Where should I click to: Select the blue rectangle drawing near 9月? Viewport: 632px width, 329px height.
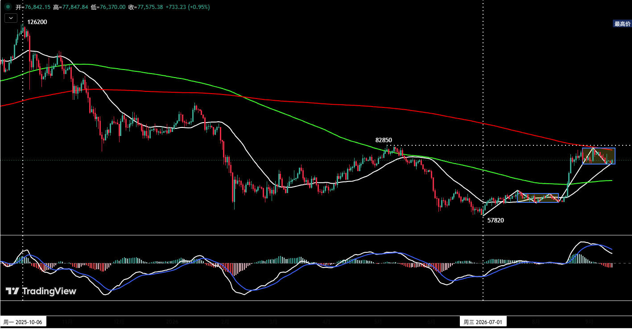599,156
